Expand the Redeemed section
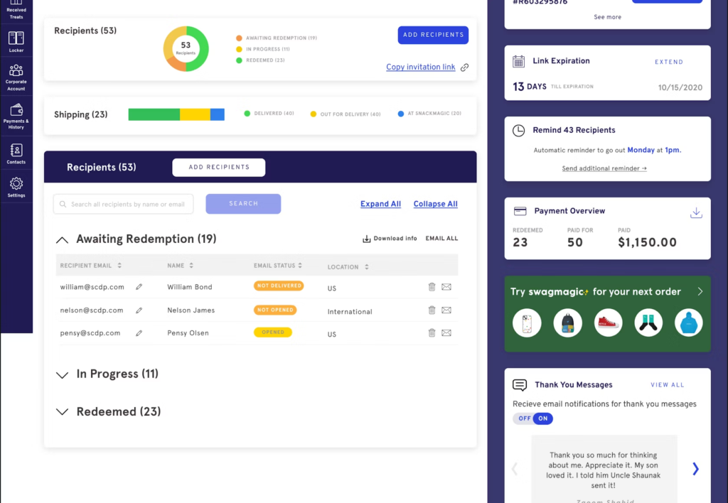This screenshot has height=503, width=728. (63, 412)
